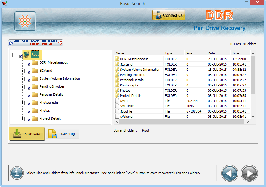Uncheck the Pending Invoices checkbox
This screenshot has height=187, width=266.
pyautogui.click(x=29, y=88)
